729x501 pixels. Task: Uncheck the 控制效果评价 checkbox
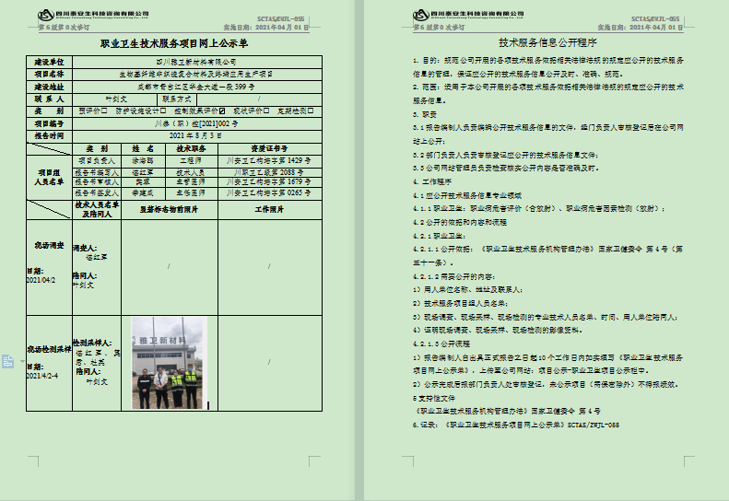[x=220, y=111]
